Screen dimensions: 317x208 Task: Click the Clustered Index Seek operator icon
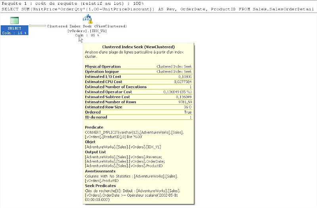[x=87, y=19]
